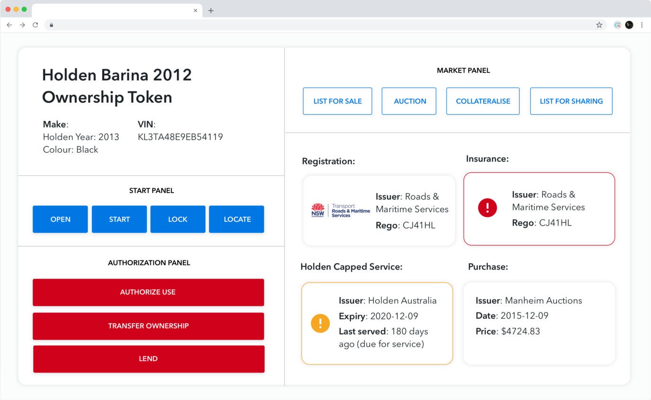Click the 'Holden Capped Service:' label
The width and height of the screenshot is (651, 400).
click(x=351, y=267)
